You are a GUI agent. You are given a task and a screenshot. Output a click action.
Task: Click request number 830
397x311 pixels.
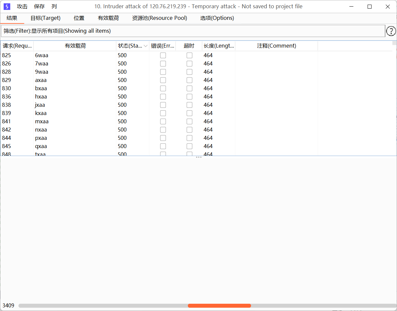click(7, 89)
